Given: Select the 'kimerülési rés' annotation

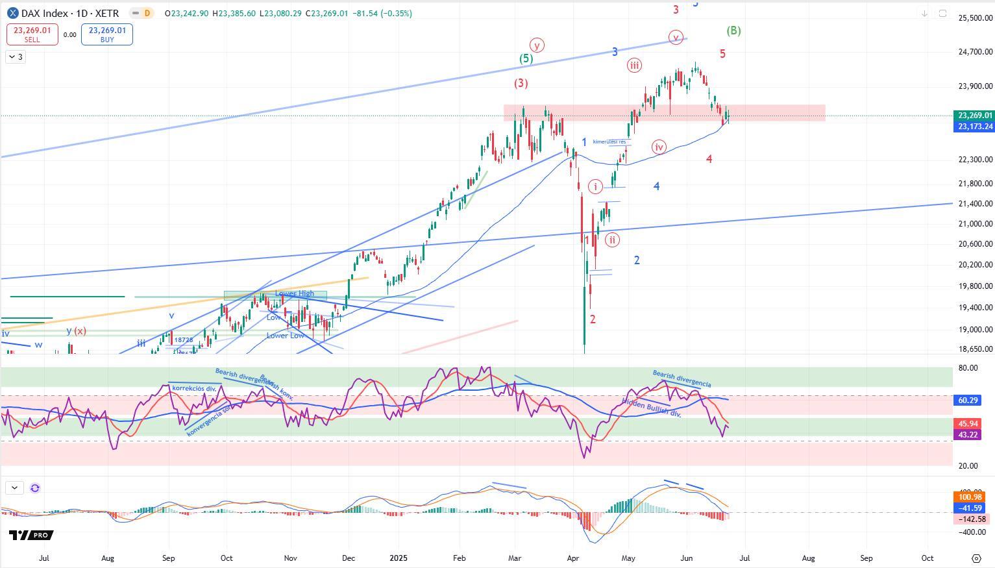Looking at the screenshot, I should pos(609,142).
